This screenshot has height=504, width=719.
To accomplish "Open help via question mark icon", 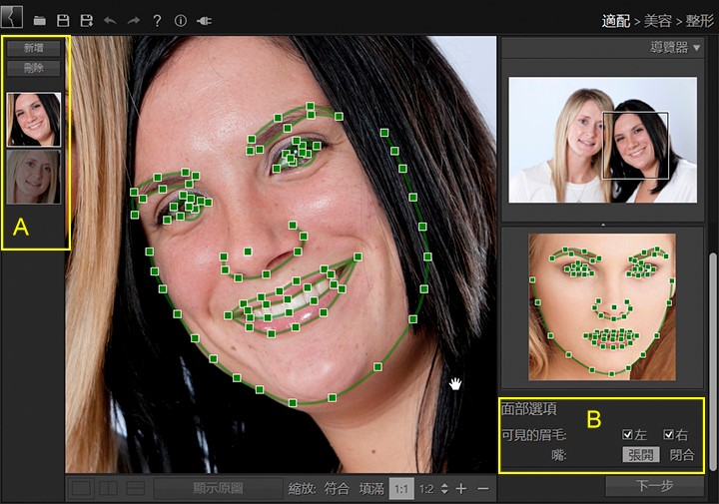I will 157,20.
